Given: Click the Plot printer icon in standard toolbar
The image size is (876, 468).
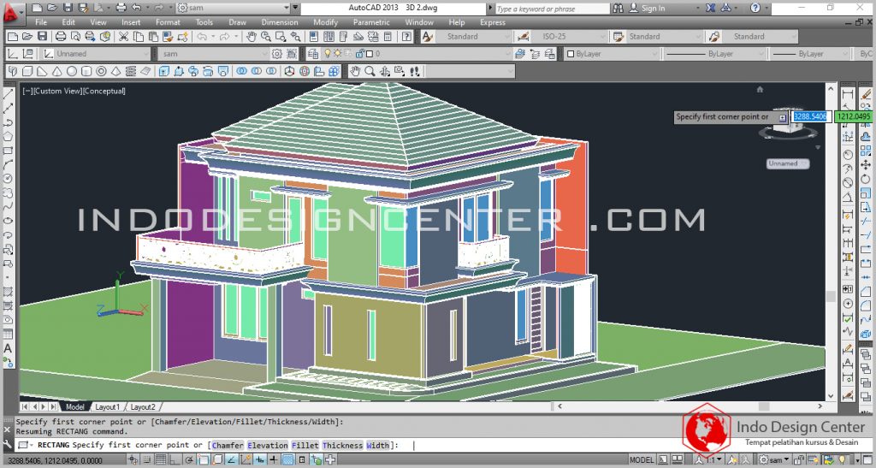Looking at the screenshot, I should (61, 37).
